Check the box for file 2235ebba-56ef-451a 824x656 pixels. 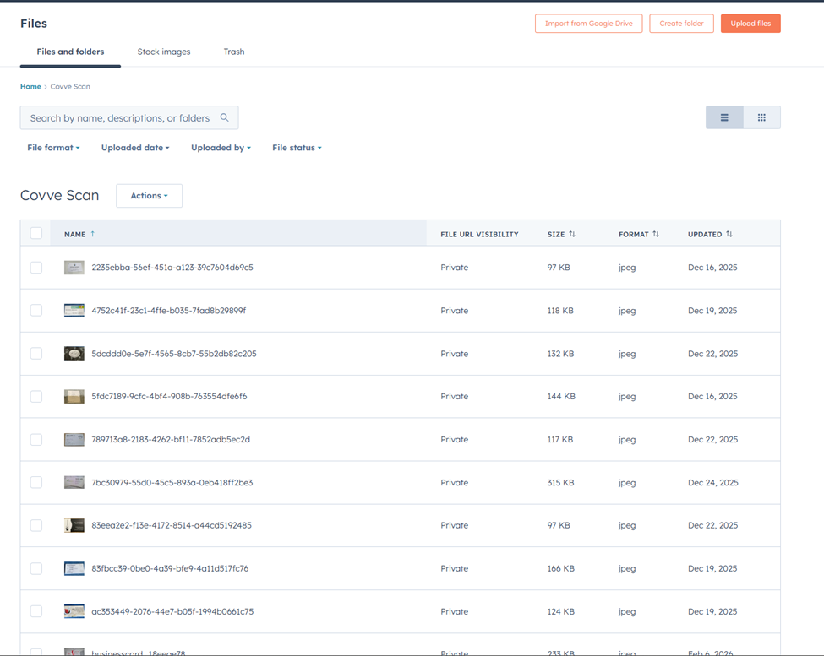[36, 268]
